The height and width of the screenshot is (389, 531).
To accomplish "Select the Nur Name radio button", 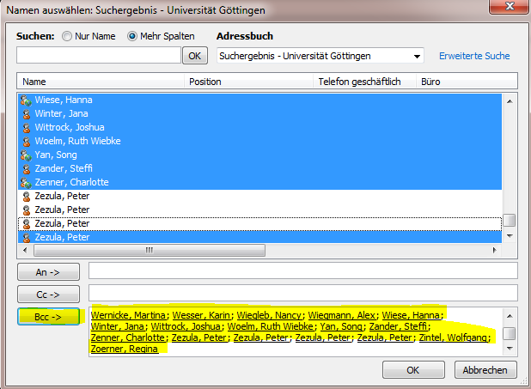I will click(x=67, y=37).
